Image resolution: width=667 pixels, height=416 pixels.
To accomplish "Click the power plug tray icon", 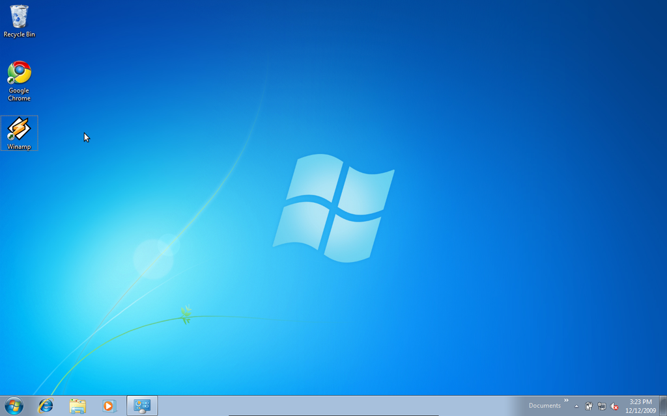I will (589, 406).
